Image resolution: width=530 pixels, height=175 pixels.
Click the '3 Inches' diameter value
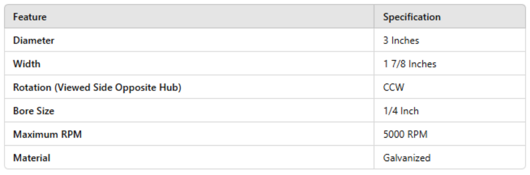tap(401, 41)
